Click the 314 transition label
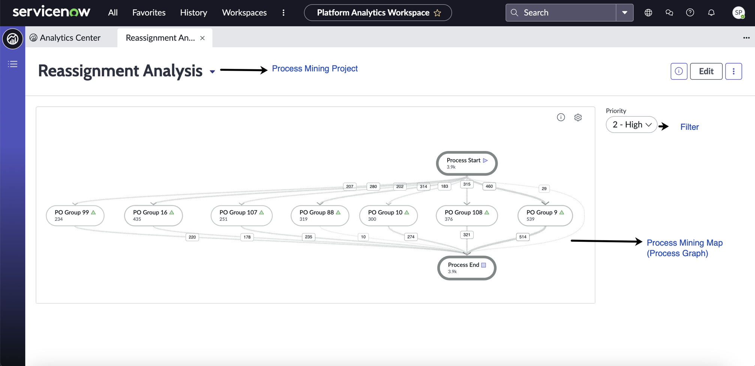Viewport: 755px width, 366px height. (424, 186)
